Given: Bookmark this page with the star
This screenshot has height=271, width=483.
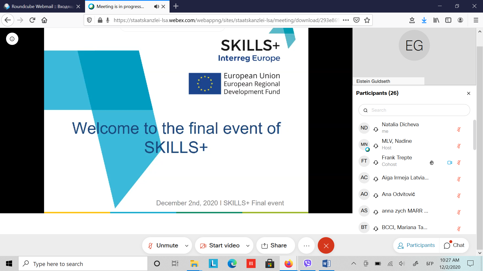Looking at the screenshot, I should click(367, 20).
